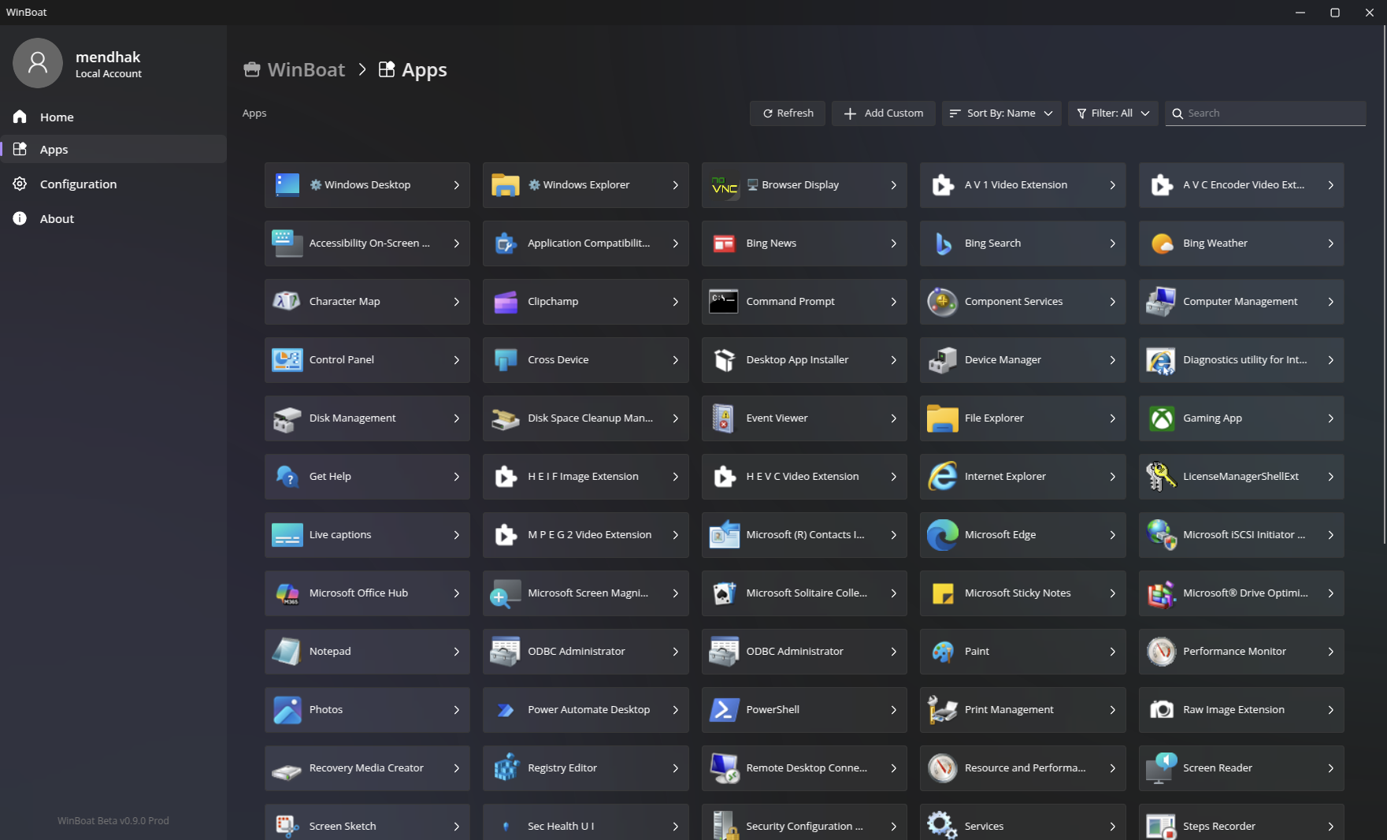Click the Gaming App Xbox icon
Viewport: 1387px width, 840px height.
tap(1161, 418)
